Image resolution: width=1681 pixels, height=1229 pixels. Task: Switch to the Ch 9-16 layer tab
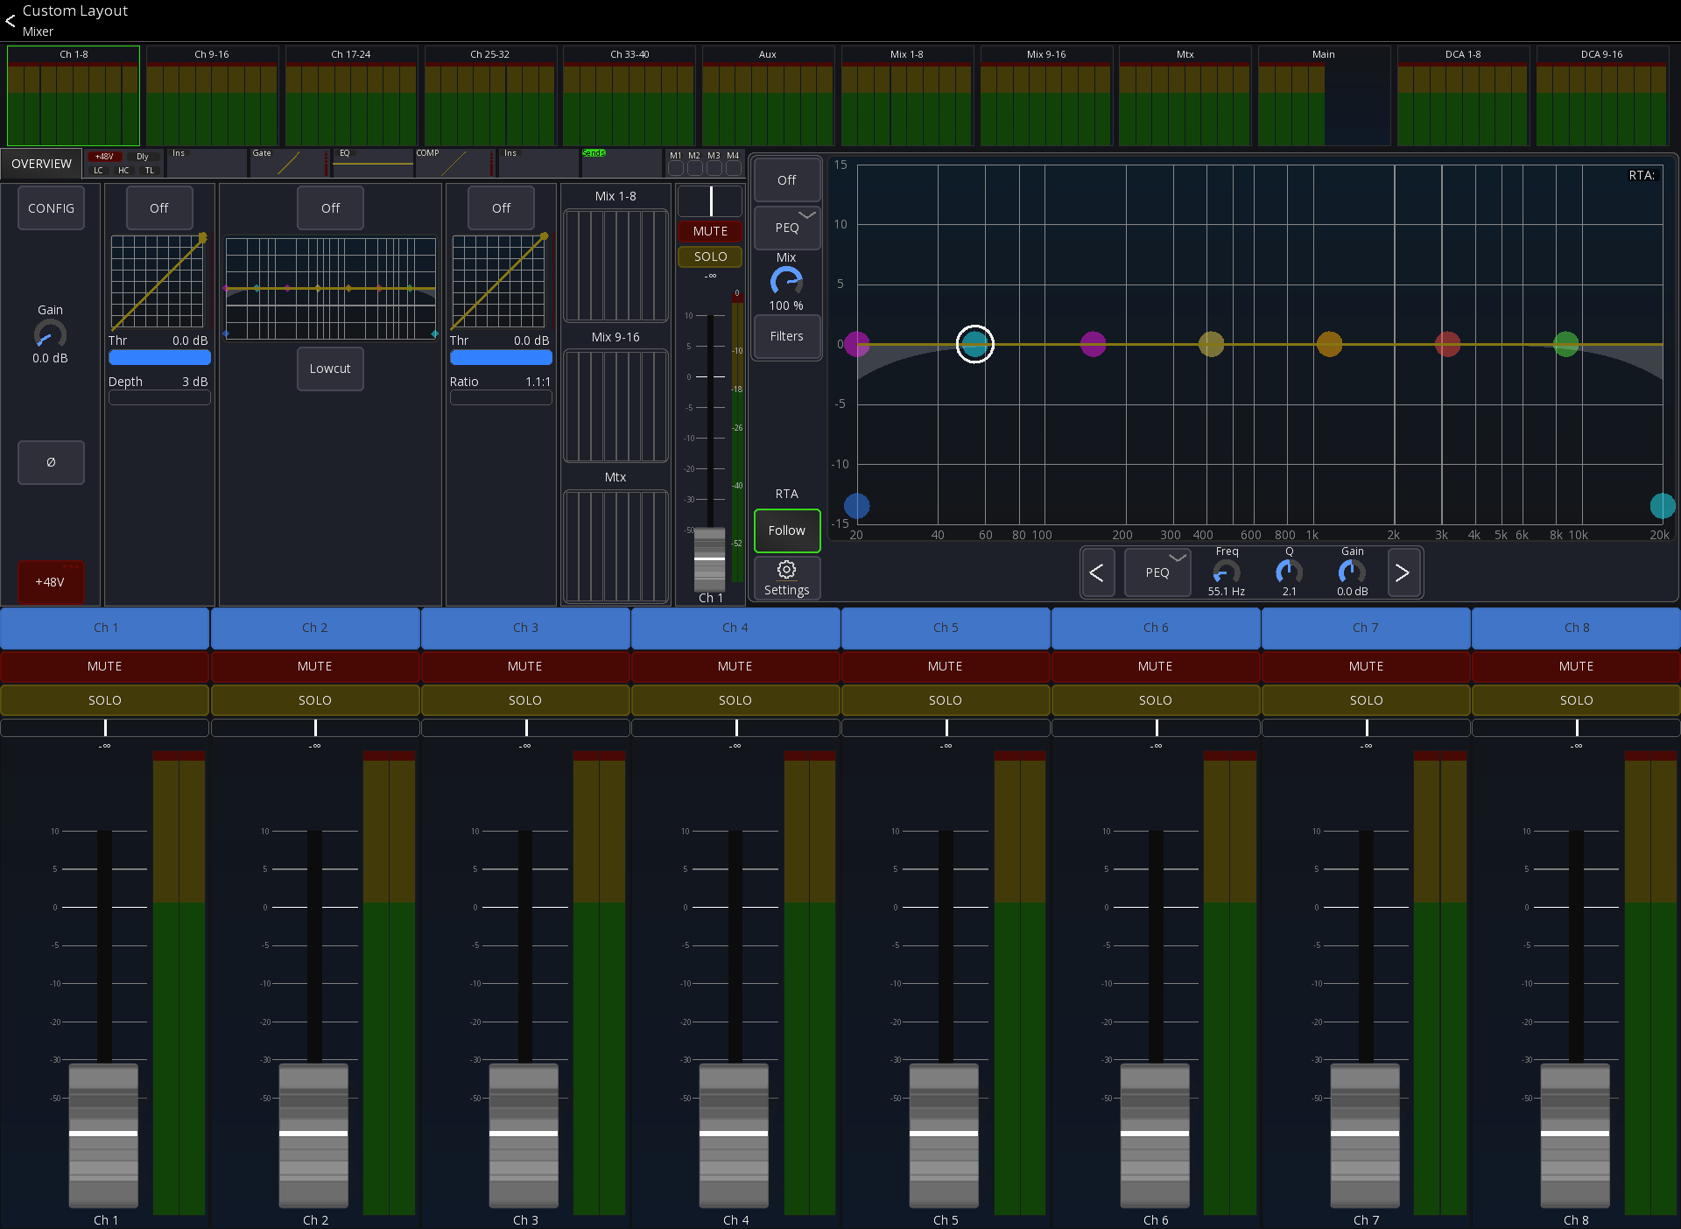[x=212, y=95]
